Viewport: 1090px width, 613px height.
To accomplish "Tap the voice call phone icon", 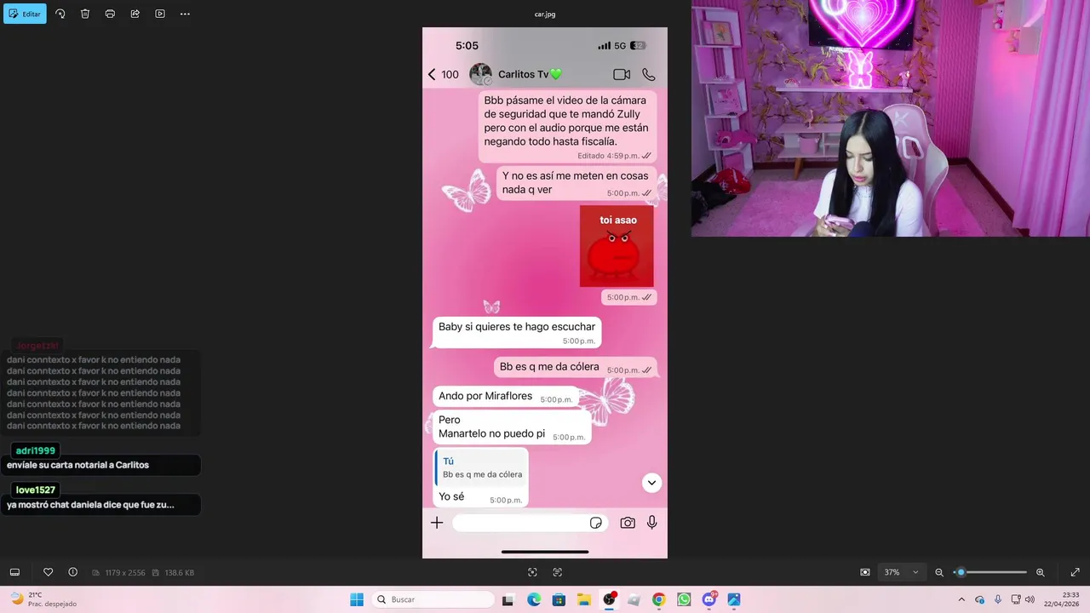I will click(649, 74).
